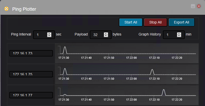Image resolution: width=205 pixels, height=106 pixels.
Task: Close the Ping Plotter window
Action: click(199, 6)
